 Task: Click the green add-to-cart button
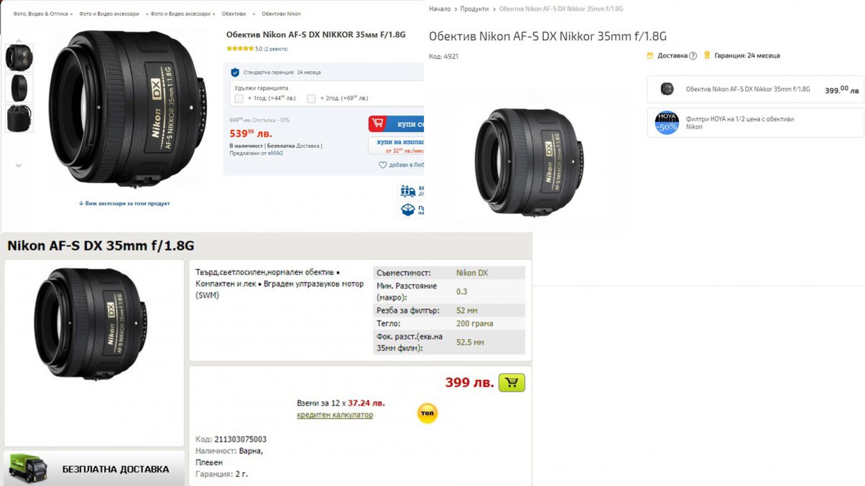(512, 383)
